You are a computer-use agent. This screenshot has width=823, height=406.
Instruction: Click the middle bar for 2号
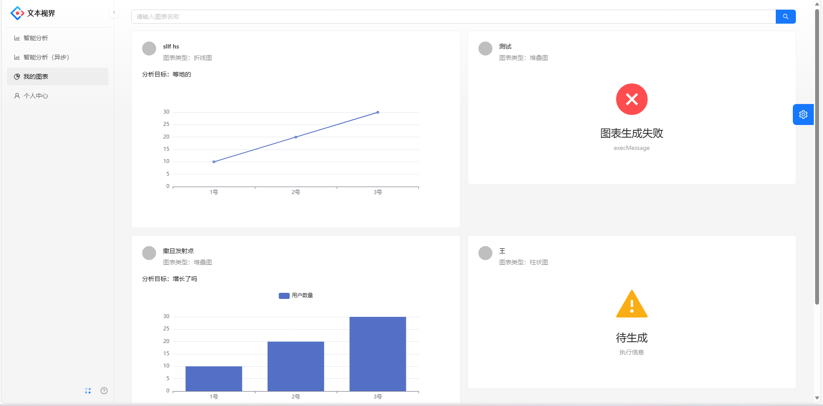(x=296, y=366)
